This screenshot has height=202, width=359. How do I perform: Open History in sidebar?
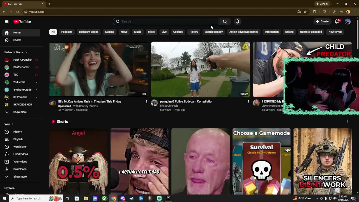21,132
